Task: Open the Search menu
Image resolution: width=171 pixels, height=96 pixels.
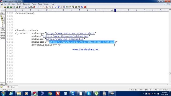Action: point(19,4)
